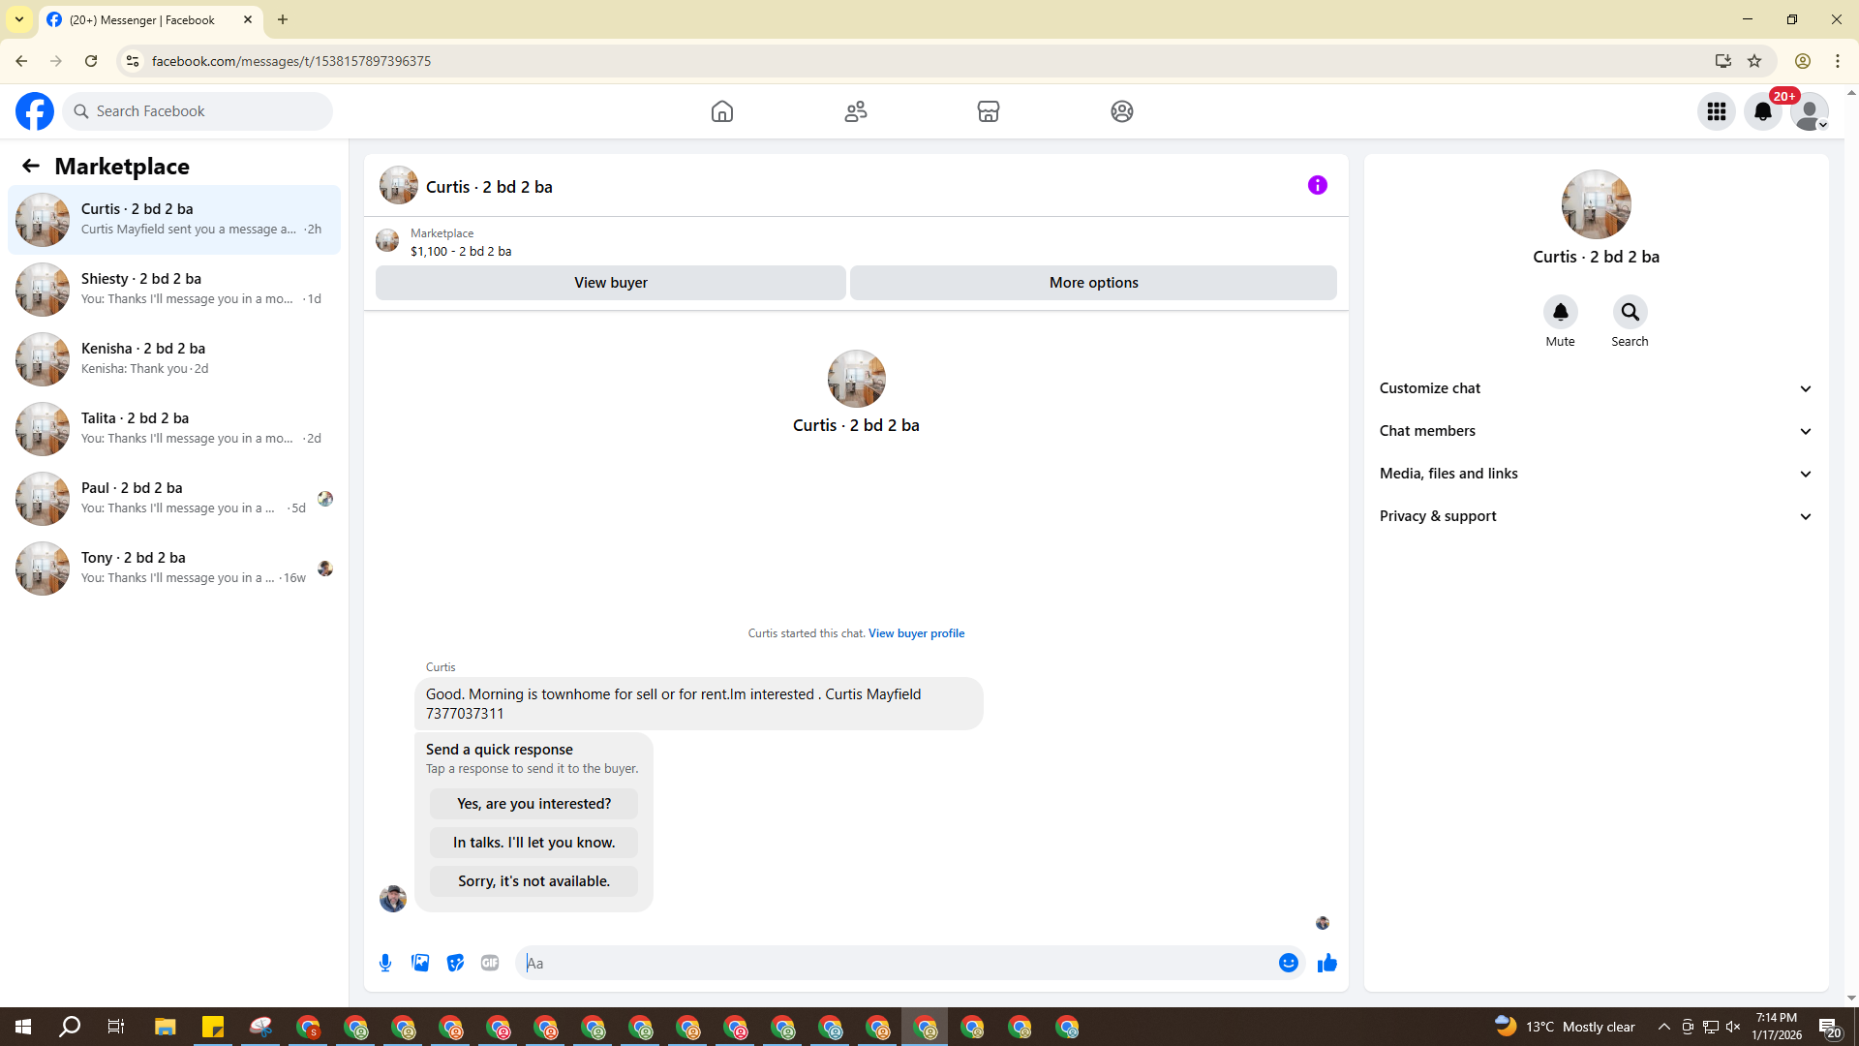Open the sticker picker icon
The width and height of the screenshot is (1859, 1046).
[455, 963]
